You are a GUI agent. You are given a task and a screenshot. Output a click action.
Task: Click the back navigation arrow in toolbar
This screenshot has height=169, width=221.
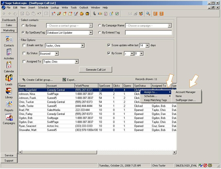click(x=4, y=14)
